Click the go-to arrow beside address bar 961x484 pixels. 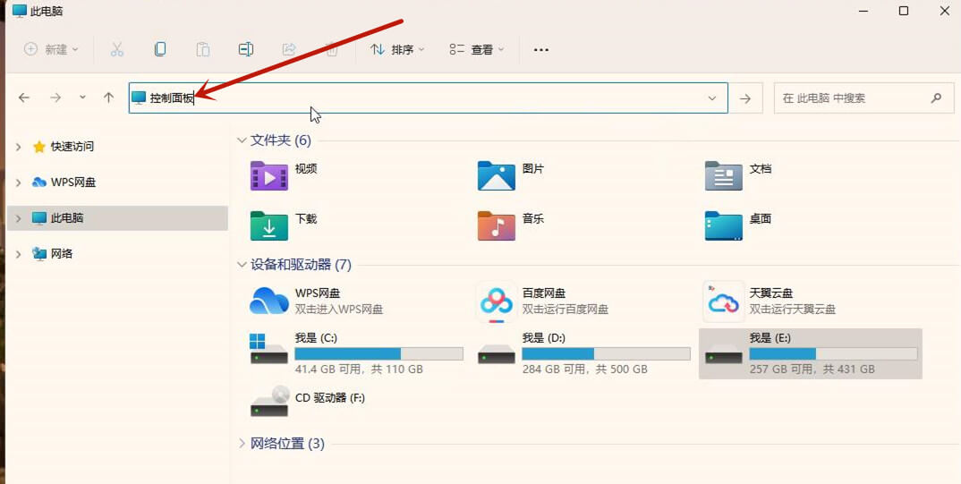[745, 98]
